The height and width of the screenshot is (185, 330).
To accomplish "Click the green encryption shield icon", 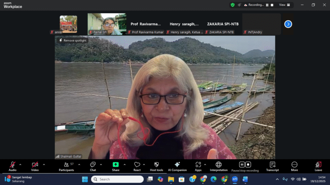I will coord(233,5).
